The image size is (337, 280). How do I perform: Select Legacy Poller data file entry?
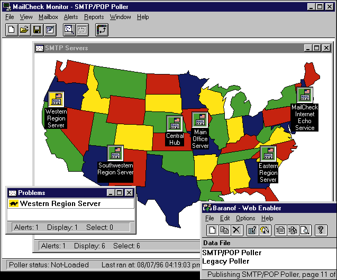pyautogui.click(x=226, y=261)
